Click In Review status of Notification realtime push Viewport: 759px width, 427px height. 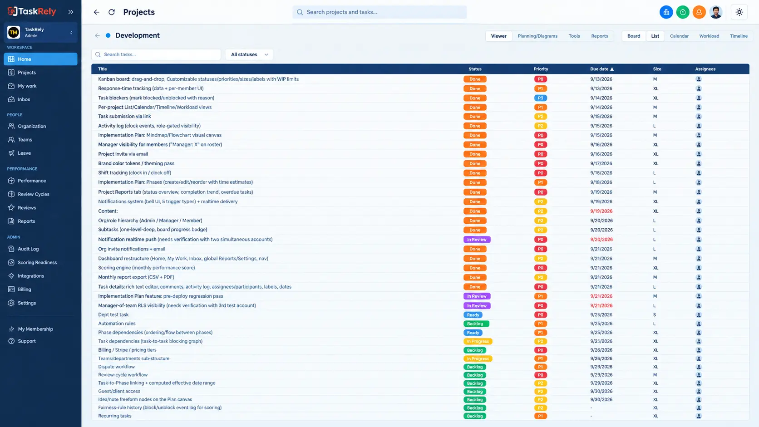pos(477,240)
